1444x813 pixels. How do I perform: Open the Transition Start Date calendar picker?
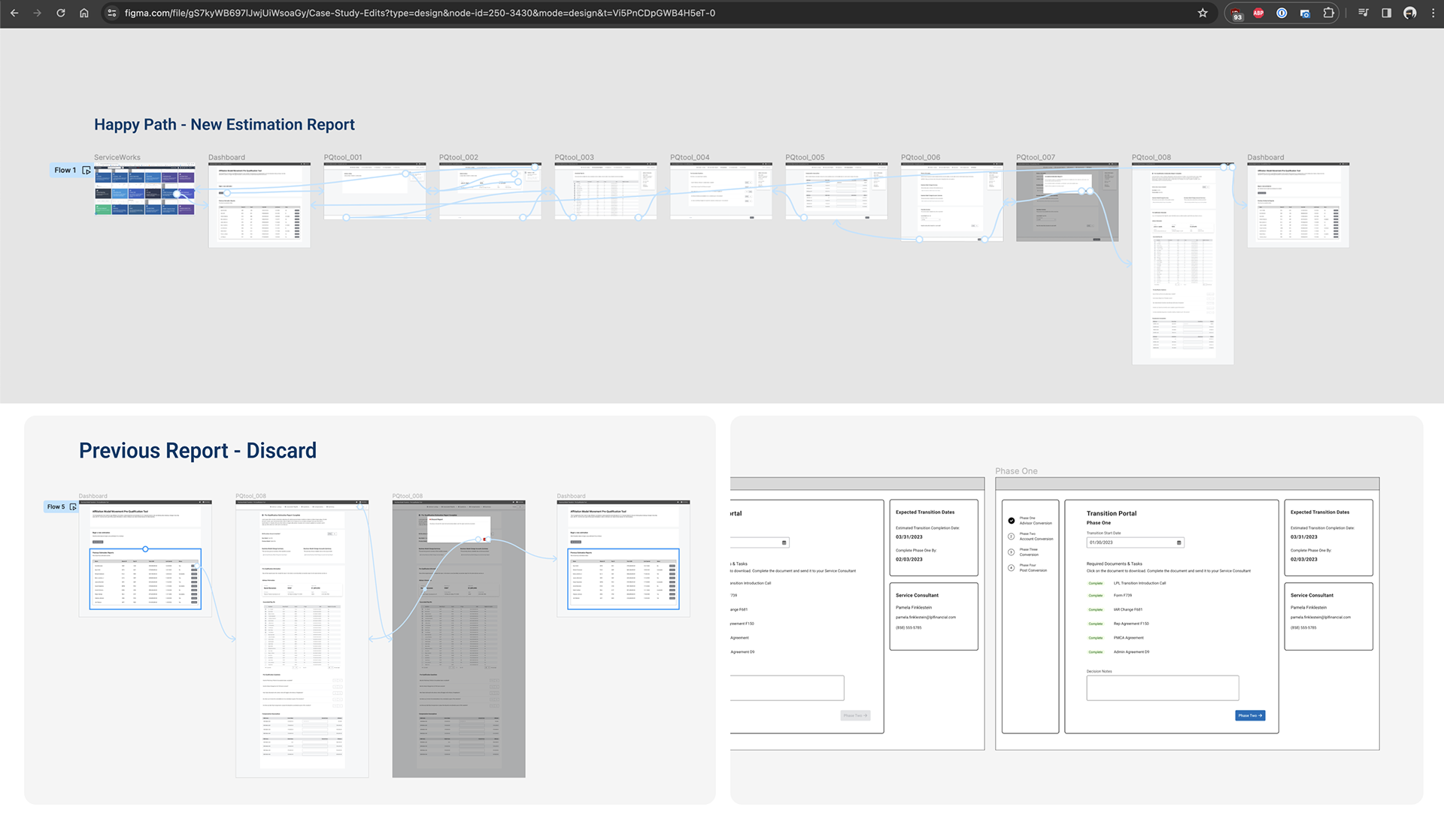pos(1179,543)
